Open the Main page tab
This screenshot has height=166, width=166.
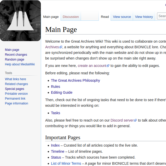pyautogui.click(x=51, y=17)
